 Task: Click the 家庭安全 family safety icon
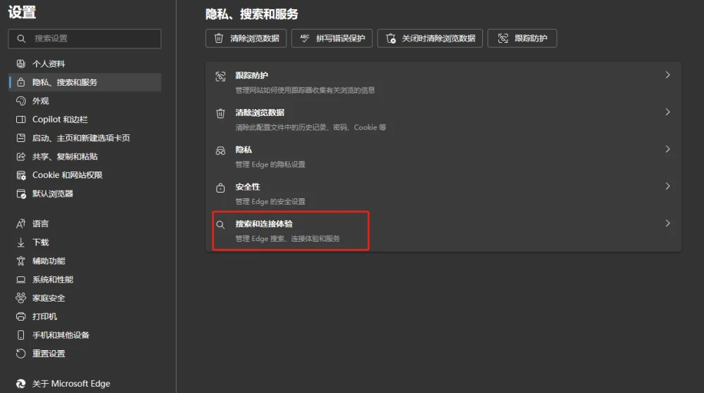coord(20,298)
